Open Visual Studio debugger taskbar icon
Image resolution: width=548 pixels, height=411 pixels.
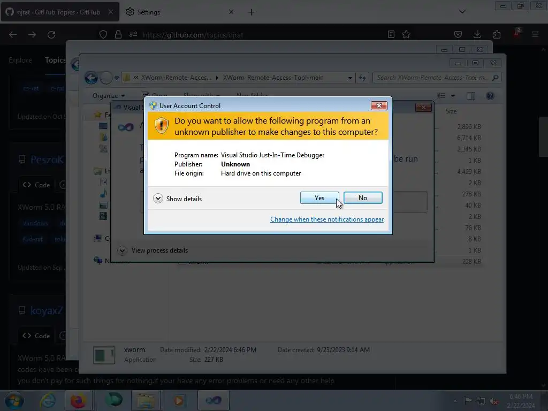214,400
